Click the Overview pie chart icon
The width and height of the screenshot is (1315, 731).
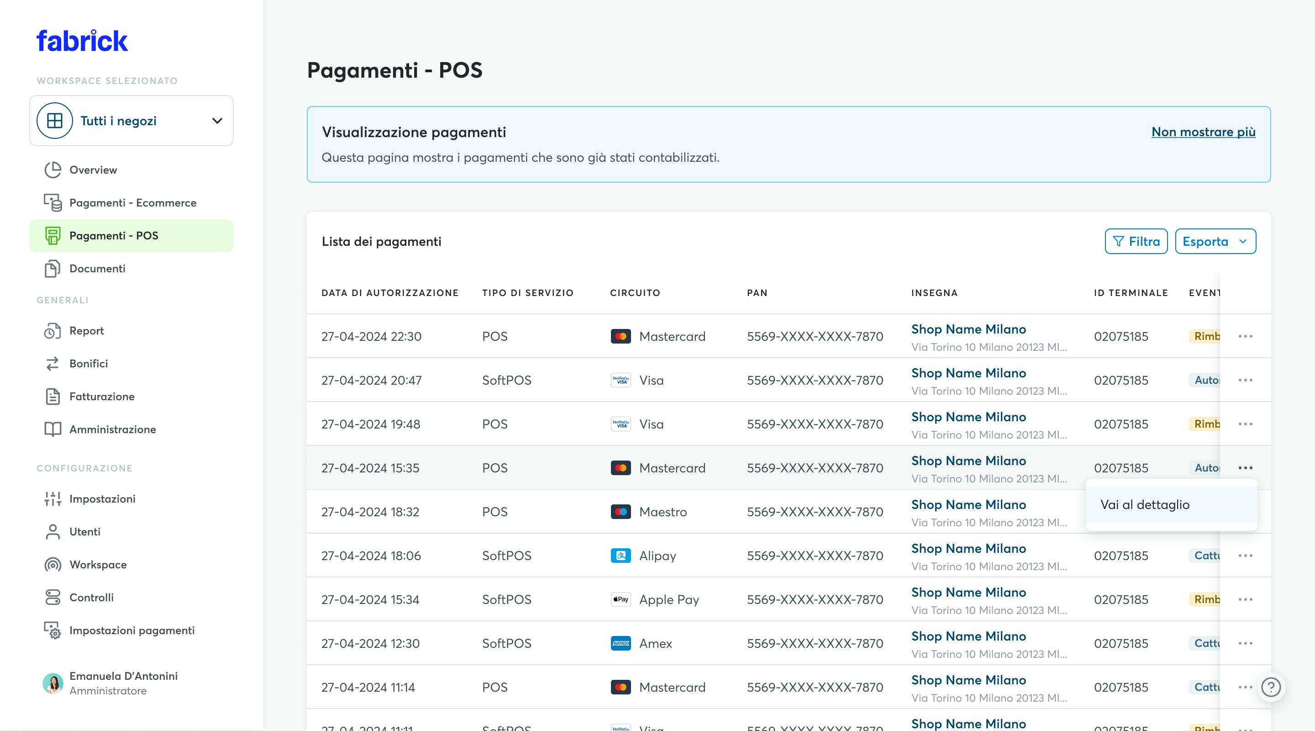coord(53,170)
